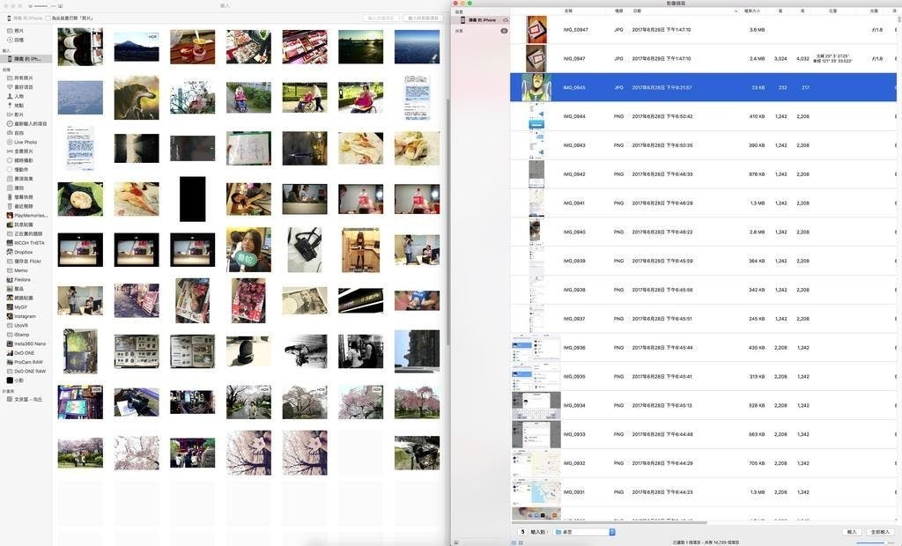Click the cloud icon beside iPhone in Image Capture
Viewport: 902px width, 546px height.
tap(505, 20)
